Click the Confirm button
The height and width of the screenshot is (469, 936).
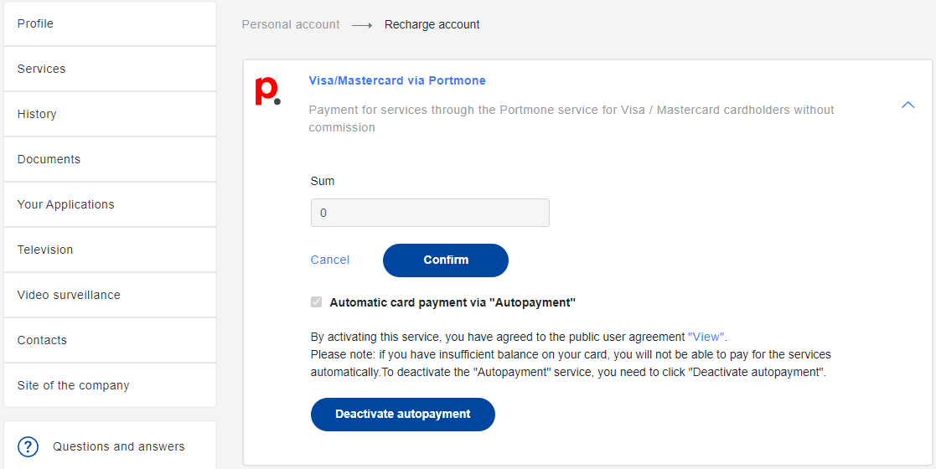point(445,260)
